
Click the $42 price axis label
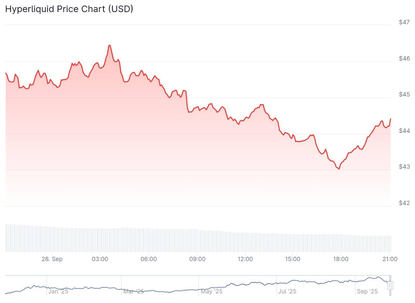404,203
